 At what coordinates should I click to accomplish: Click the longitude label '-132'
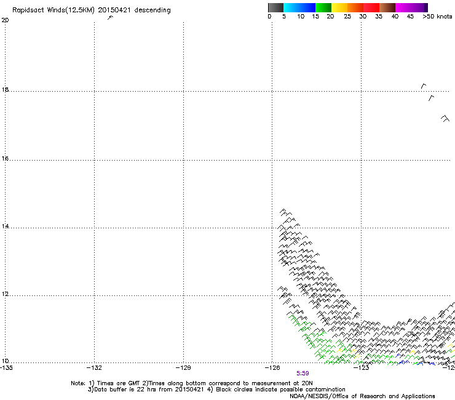[94, 368]
